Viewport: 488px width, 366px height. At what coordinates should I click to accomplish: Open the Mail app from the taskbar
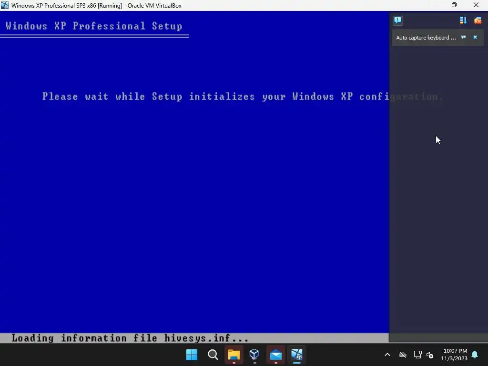[x=276, y=355]
